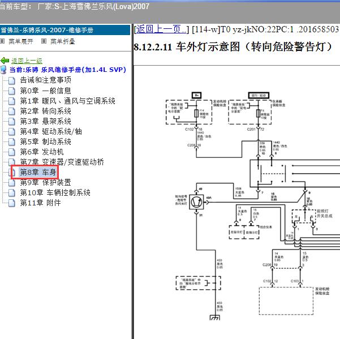The height and width of the screenshot is (339, 340).
Task: Click the page icon beside 第9章 保护装置
Action: point(12,182)
